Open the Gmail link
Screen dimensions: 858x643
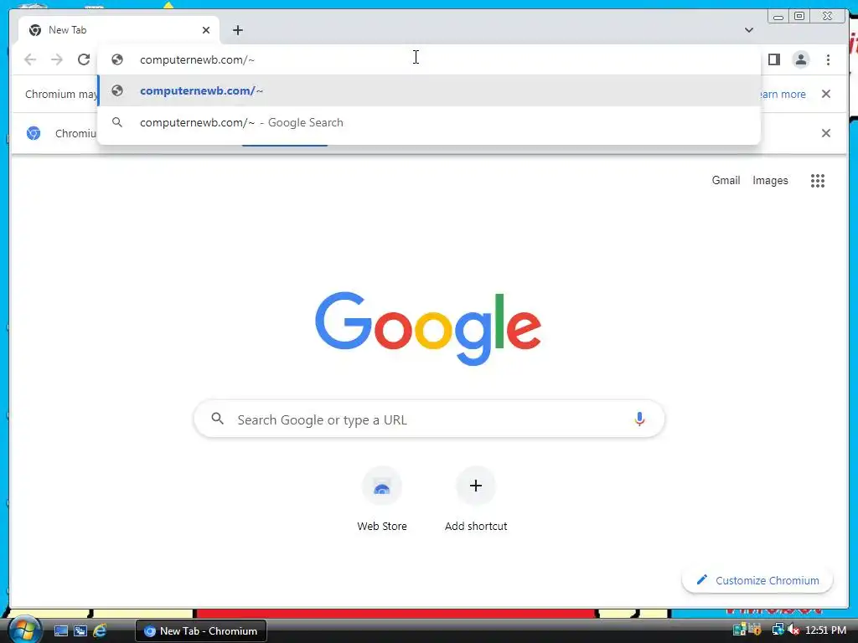[726, 181]
